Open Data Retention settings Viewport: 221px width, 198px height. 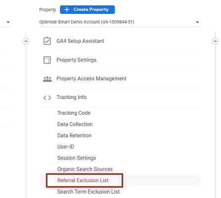click(x=74, y=136)
